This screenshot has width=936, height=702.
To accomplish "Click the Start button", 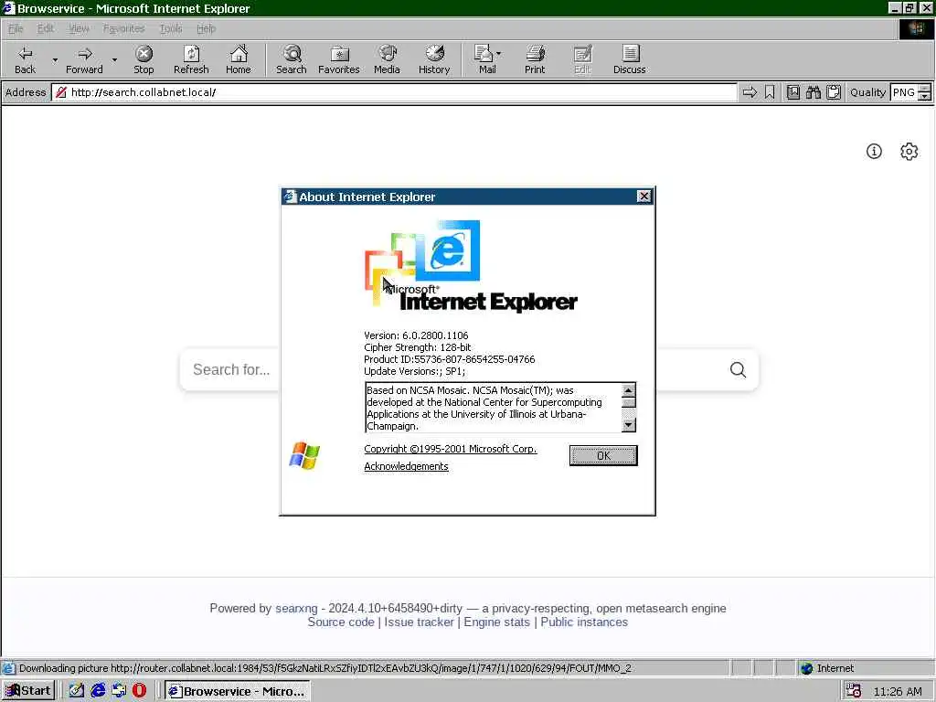I will pyautogui.click(x=28, y=691).
